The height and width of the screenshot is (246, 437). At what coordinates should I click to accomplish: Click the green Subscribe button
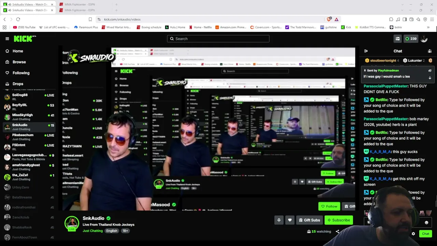point(339,220)
